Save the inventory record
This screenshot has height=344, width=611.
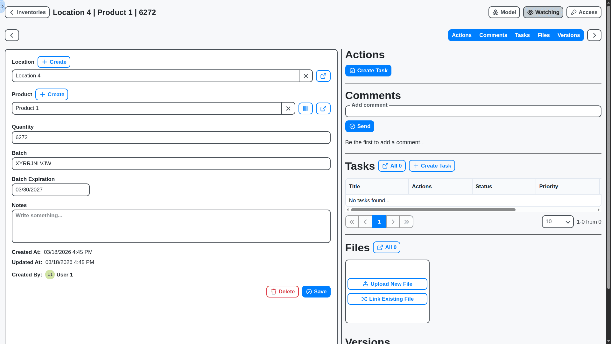316,291
